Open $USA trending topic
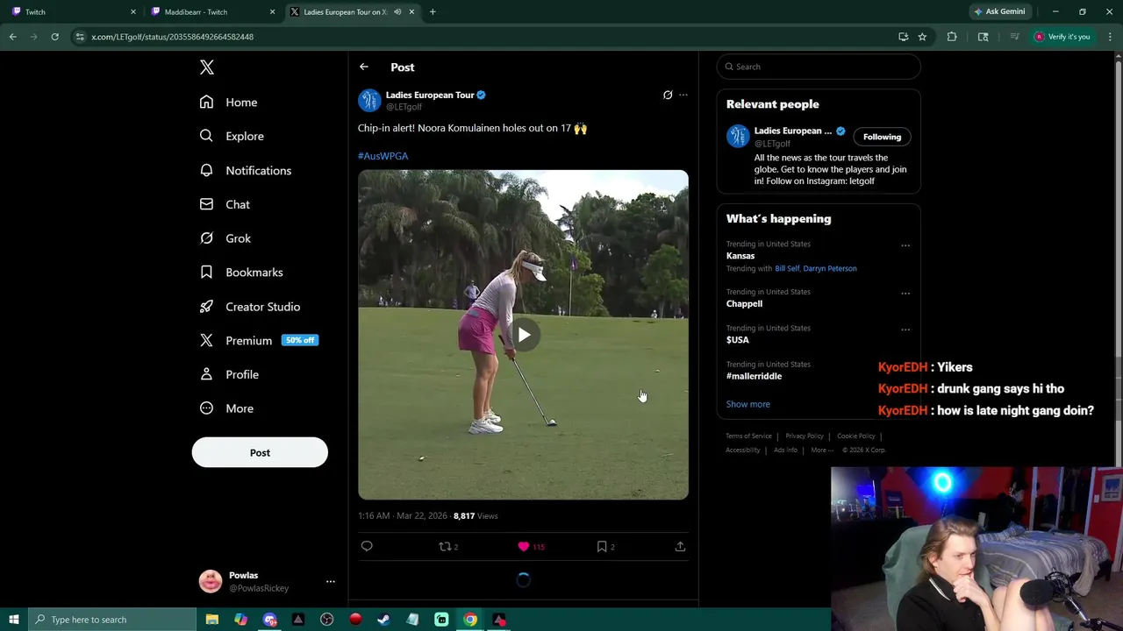This screenshot has height=631, width=1123. (738, 340)
